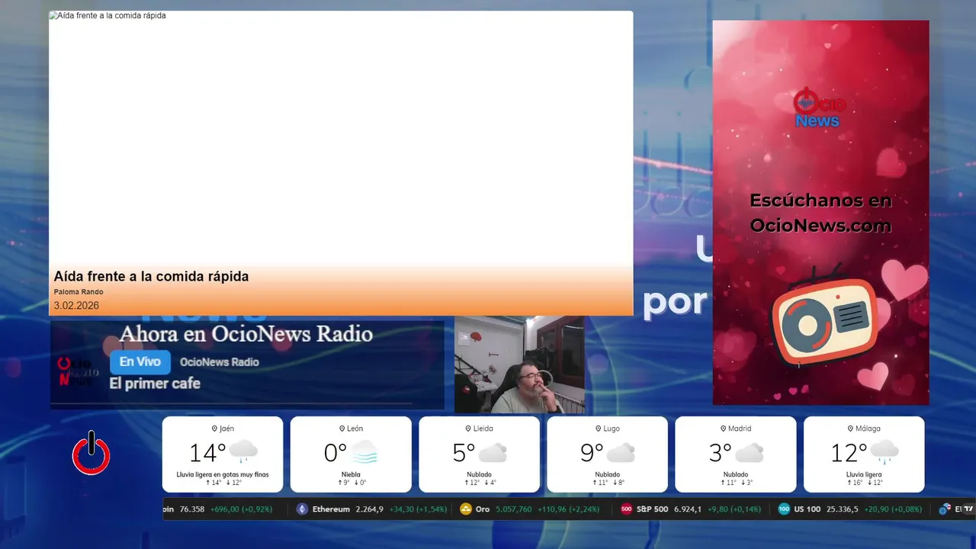This screenshot has width=976, height=549.
Task: Click the Lugo 9° temperature reading
Action: [x=592, y=453]
